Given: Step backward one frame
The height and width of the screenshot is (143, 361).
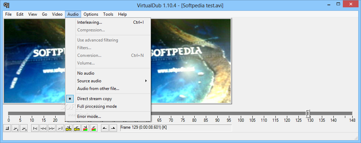Looking at the screenshot, I should tap(43, 128).
